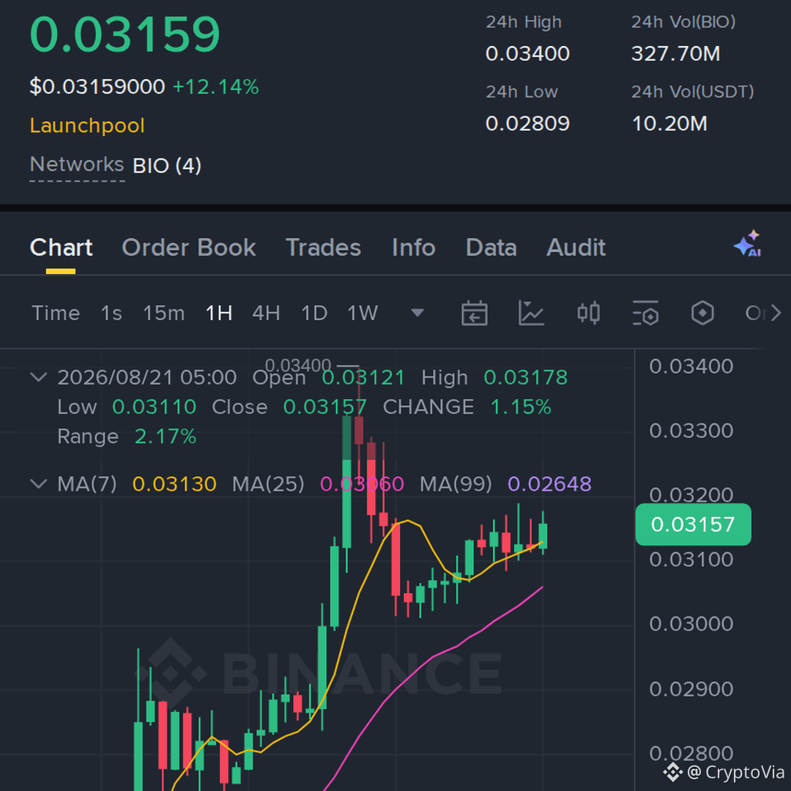Click the MA(25) value 0.03060
The width and height of the screenshot is (791, 791).
363,484
